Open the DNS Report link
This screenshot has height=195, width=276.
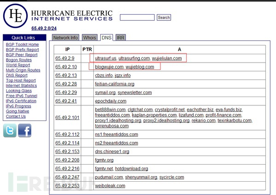[17, 75]
